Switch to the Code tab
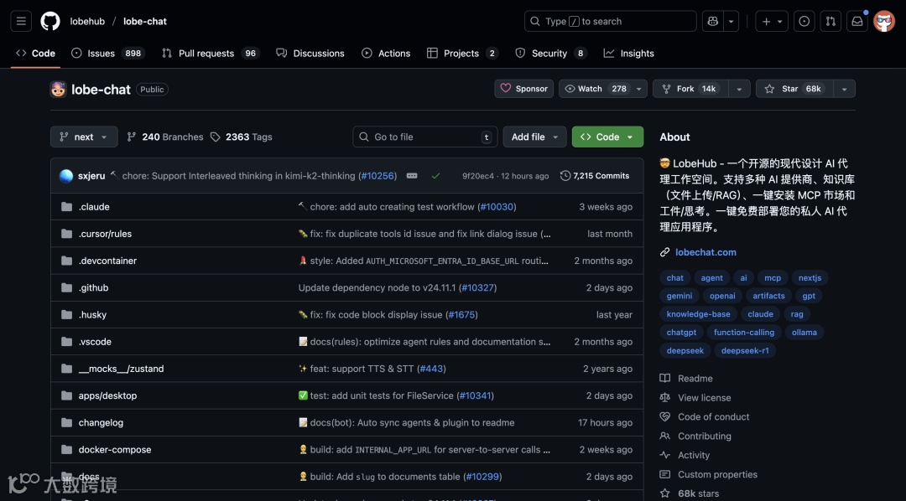Screen dimensions: 906x501 click(36, 53)
